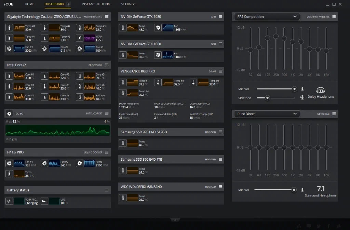This screenshot has height=230, width=350.
Task: Click the motherboard Fan #2 graph
Action: pos(54,49)
